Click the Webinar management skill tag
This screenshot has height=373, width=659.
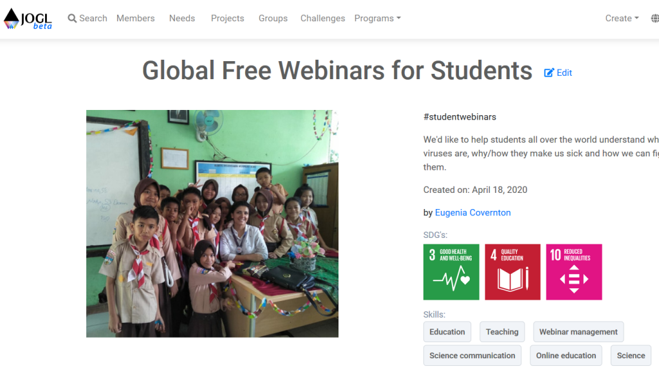point(579,332)
